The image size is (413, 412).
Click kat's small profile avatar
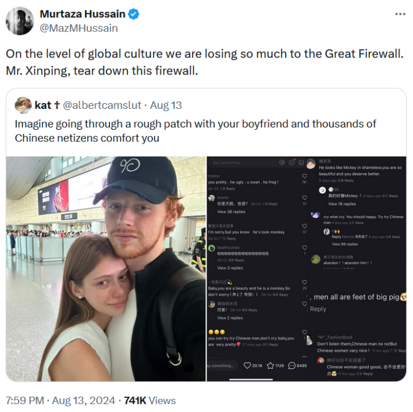click(x=23, y=105)
